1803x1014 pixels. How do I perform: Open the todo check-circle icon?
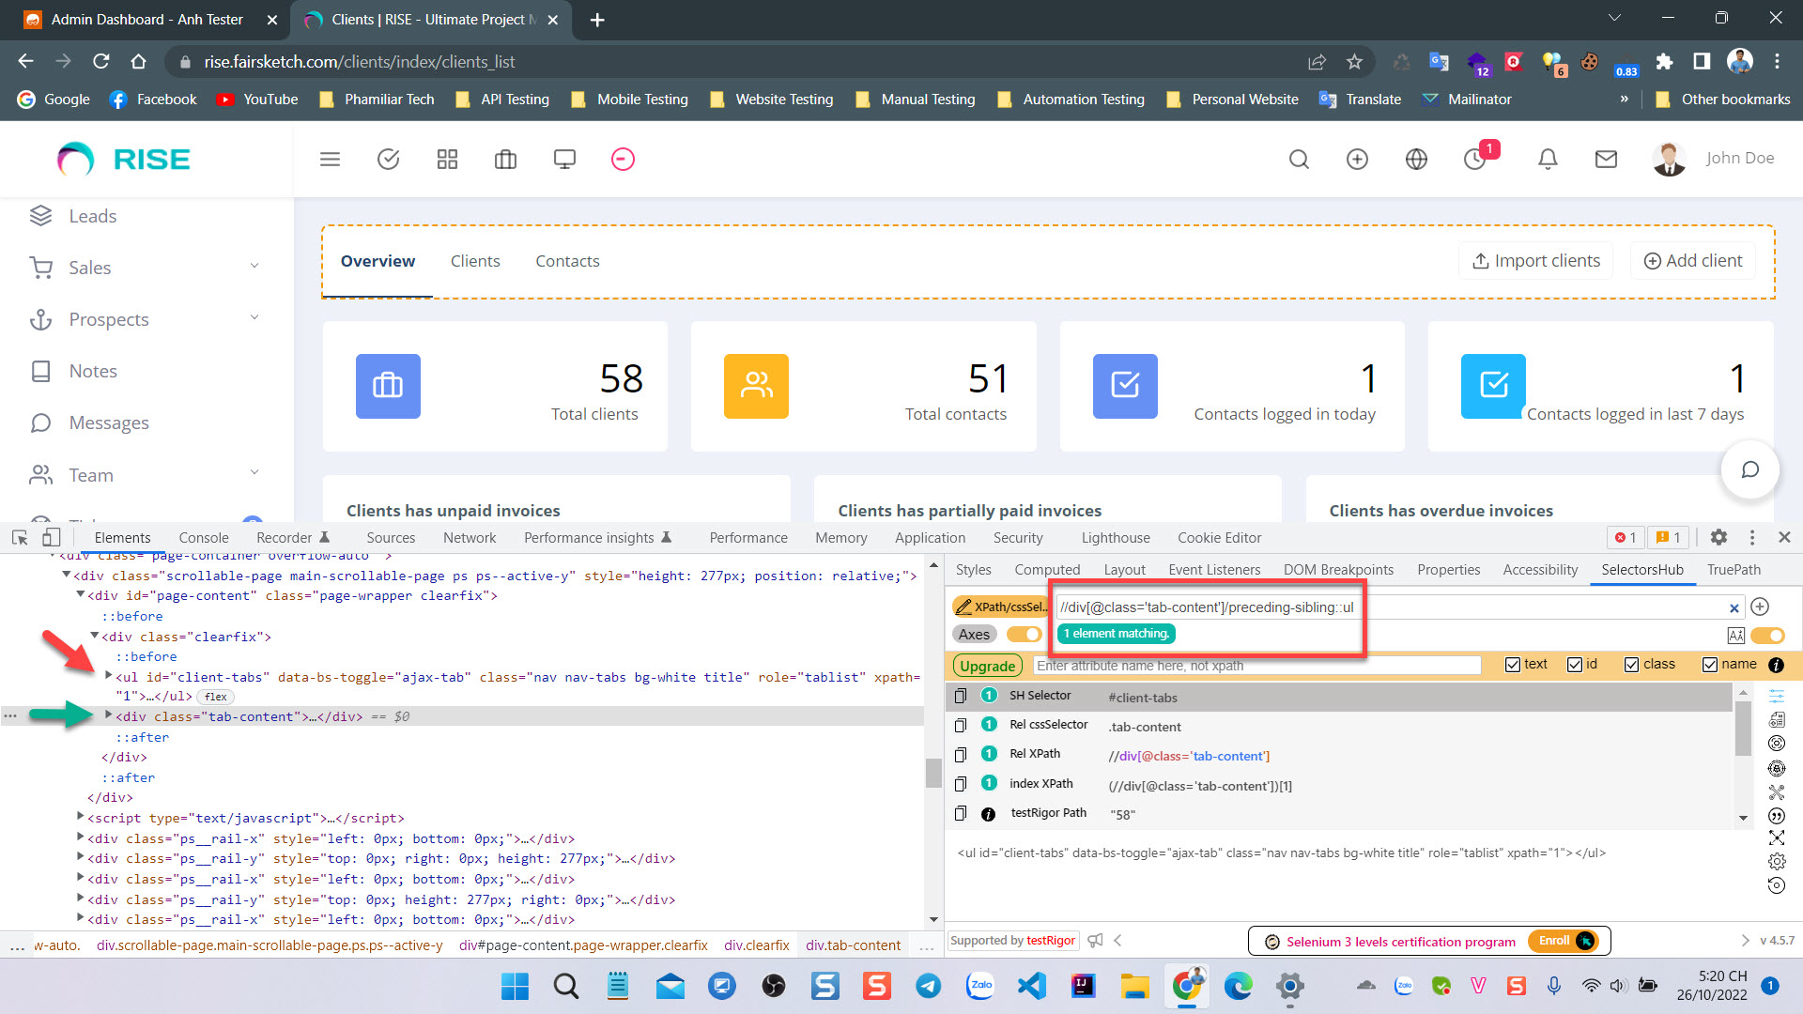(388, 160)
